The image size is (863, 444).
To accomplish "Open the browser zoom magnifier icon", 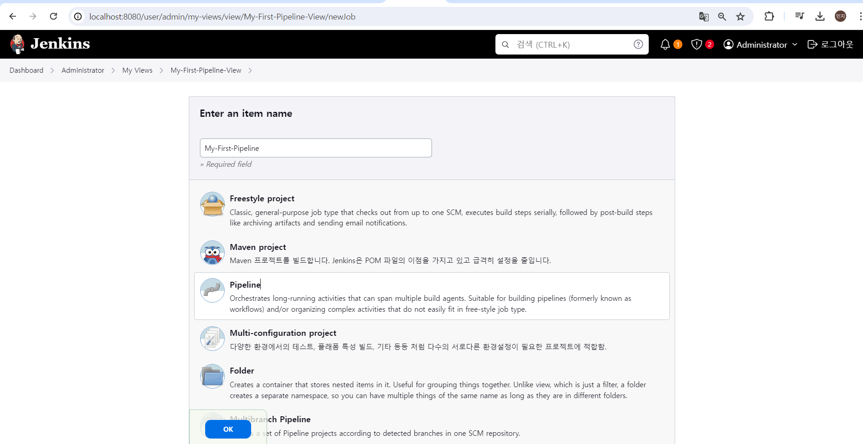I will [722, 17].
